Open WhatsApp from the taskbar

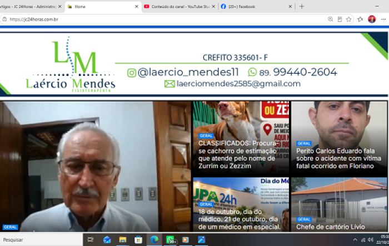(171, 239)
